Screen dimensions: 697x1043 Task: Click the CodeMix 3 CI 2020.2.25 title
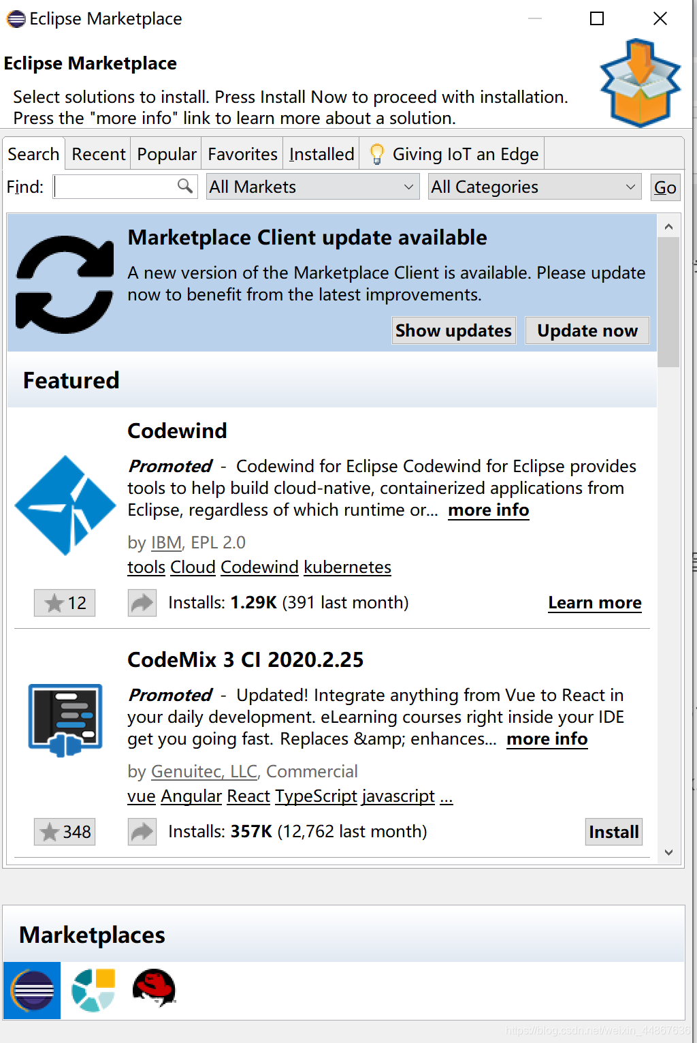(246, 660)
